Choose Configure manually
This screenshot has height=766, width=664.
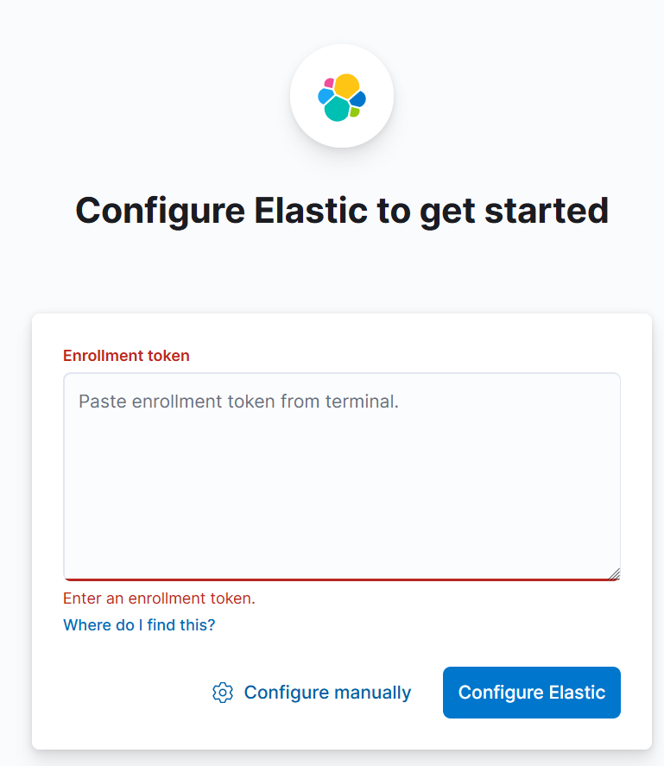click(327, 693)
